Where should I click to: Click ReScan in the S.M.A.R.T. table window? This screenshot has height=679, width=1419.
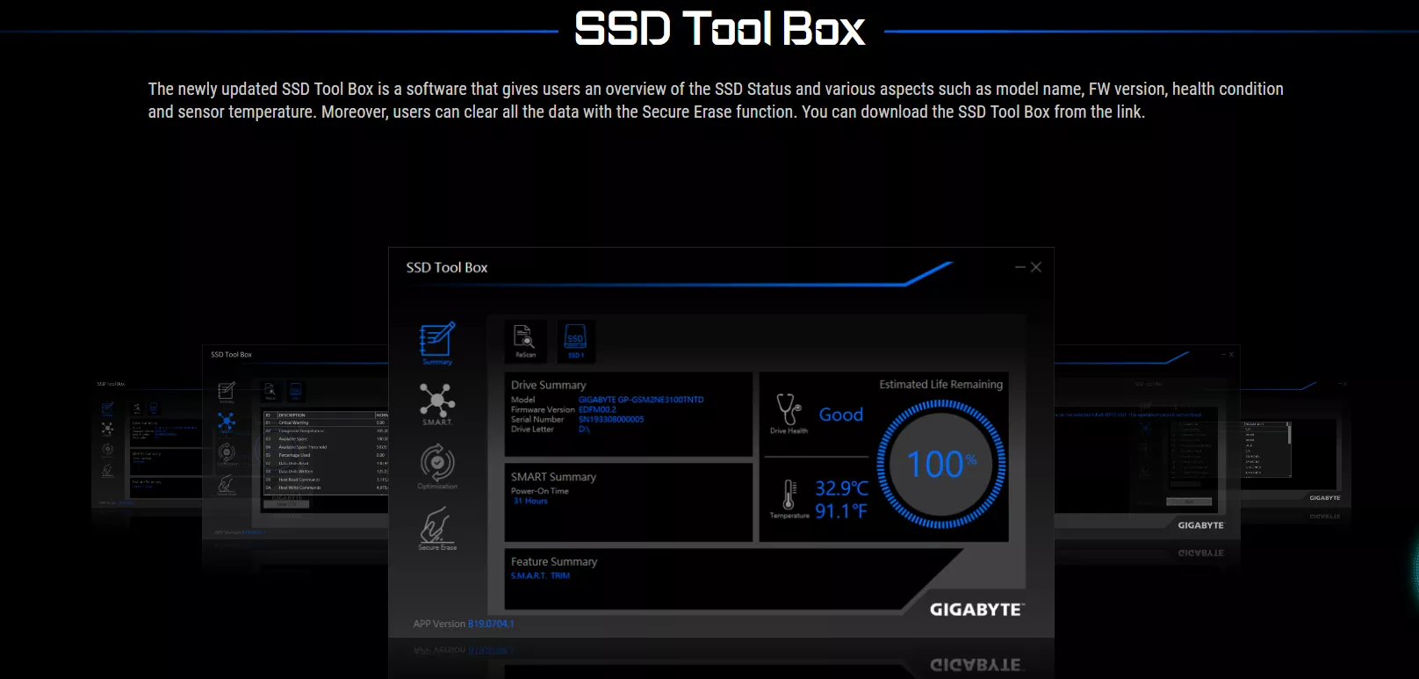point(270,391)
